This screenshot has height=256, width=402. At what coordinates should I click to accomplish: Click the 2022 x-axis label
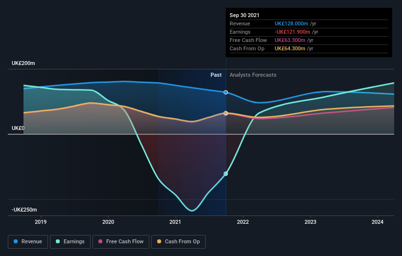243,222
